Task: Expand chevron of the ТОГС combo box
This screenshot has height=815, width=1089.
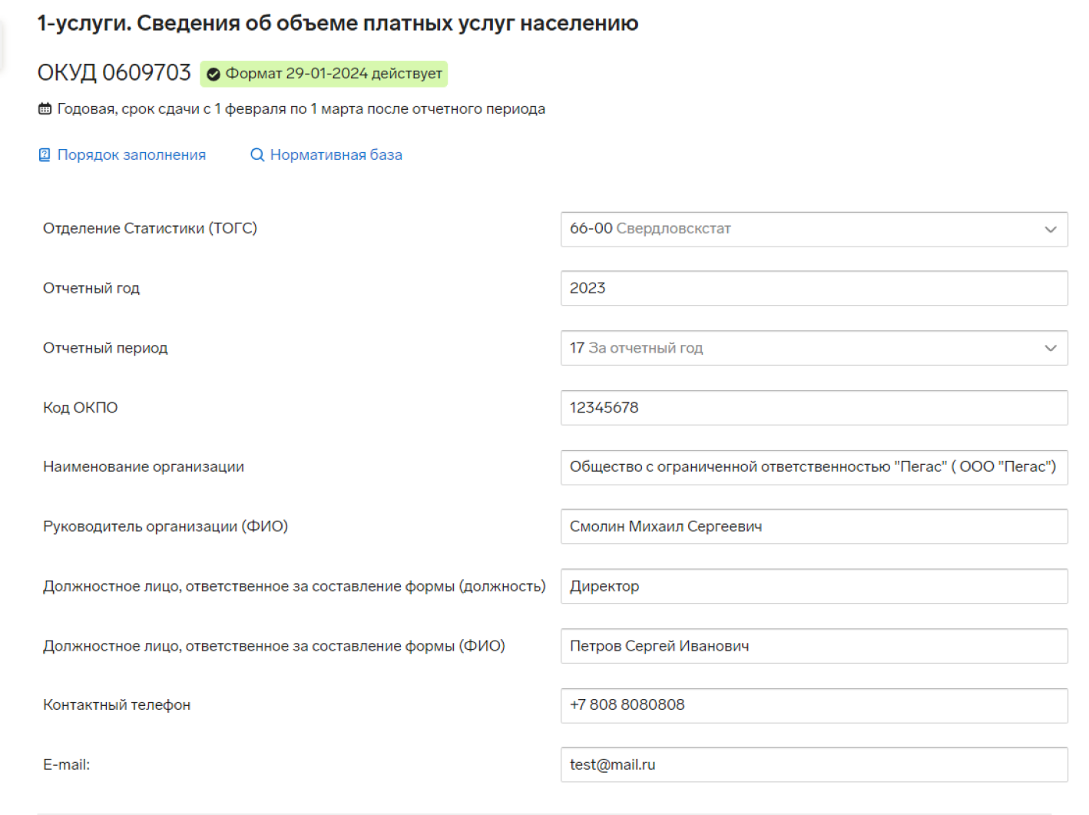Action: [1051, 230]
